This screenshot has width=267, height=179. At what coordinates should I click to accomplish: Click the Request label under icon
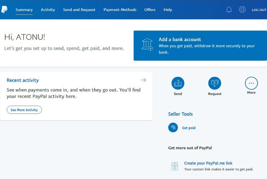215,94
